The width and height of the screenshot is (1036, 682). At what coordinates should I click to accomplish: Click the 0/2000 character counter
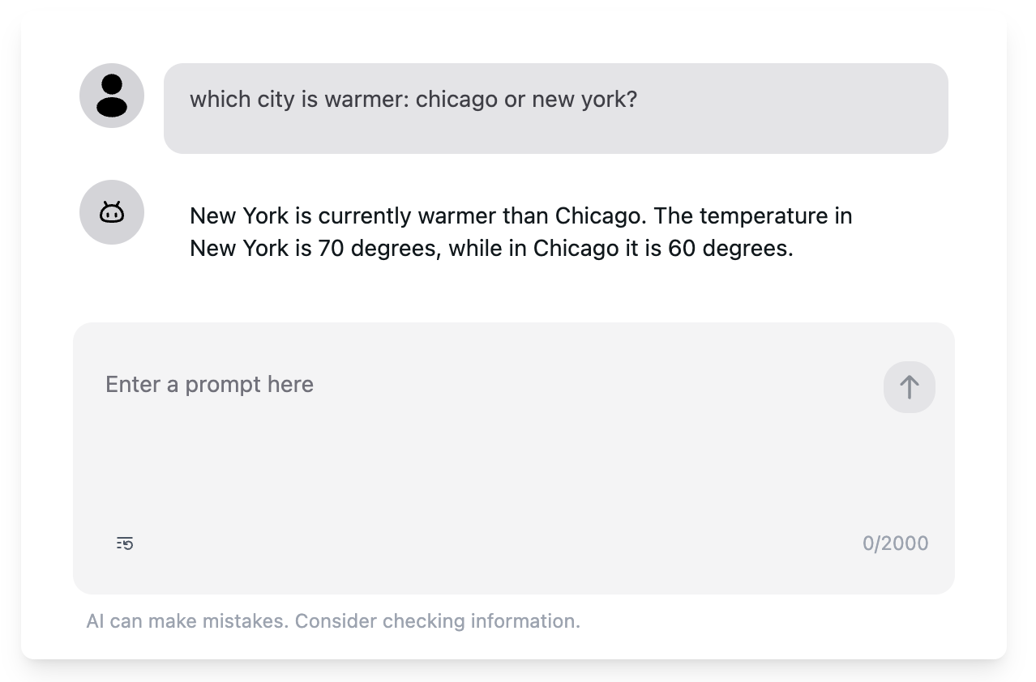(895, 543)
